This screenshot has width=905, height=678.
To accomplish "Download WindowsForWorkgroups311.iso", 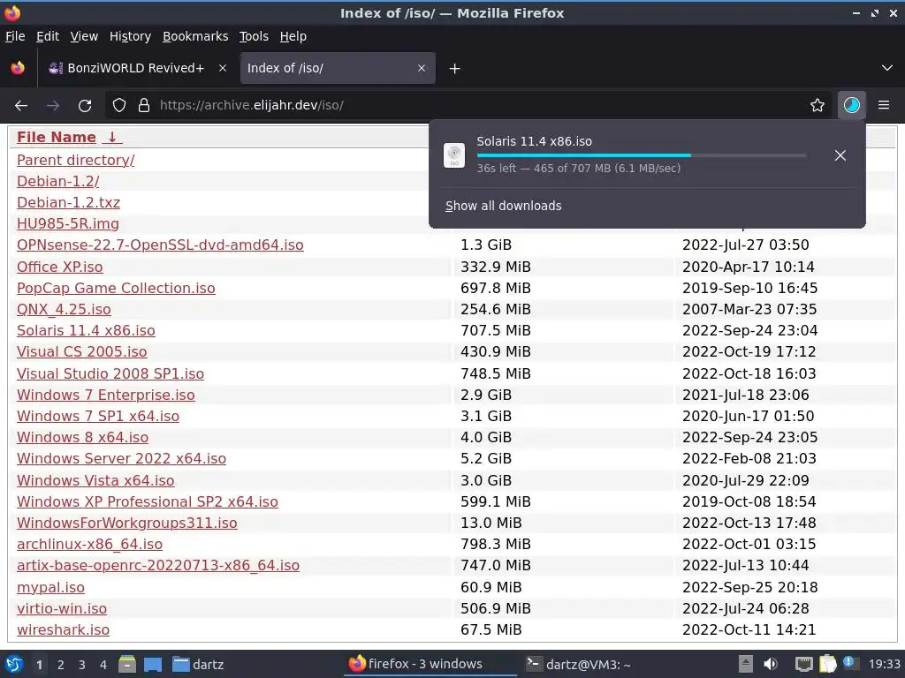I will 127,523.
